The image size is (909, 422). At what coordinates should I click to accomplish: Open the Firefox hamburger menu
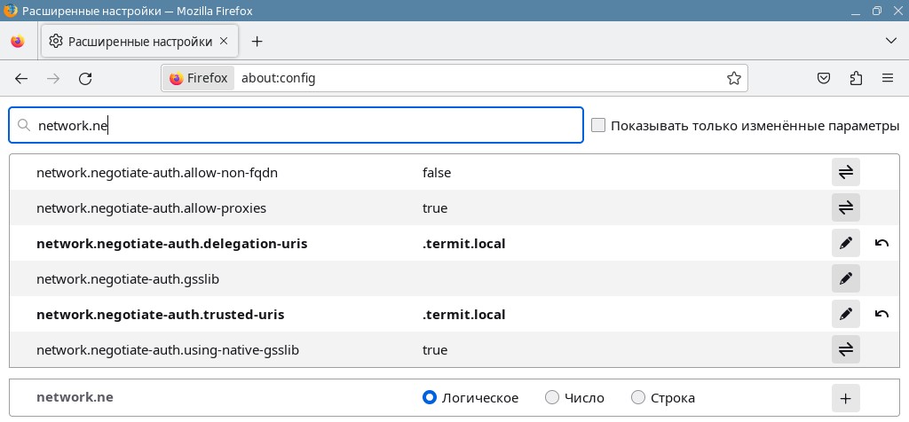point(887,78)
